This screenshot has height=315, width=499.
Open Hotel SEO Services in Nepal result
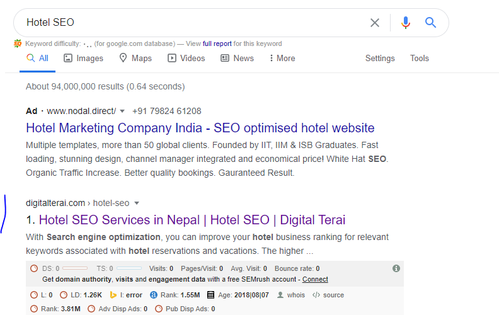pos(192,220)
